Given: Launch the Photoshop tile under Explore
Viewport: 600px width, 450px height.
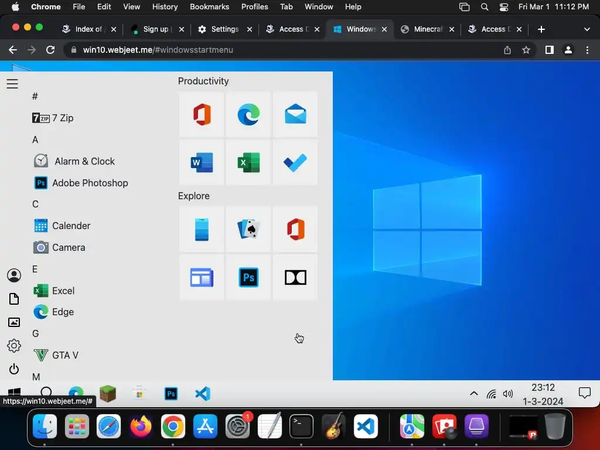Looking at the screenshot, I should tap(248, 277).
